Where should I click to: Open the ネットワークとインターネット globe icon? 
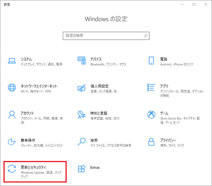pos(12,87)
